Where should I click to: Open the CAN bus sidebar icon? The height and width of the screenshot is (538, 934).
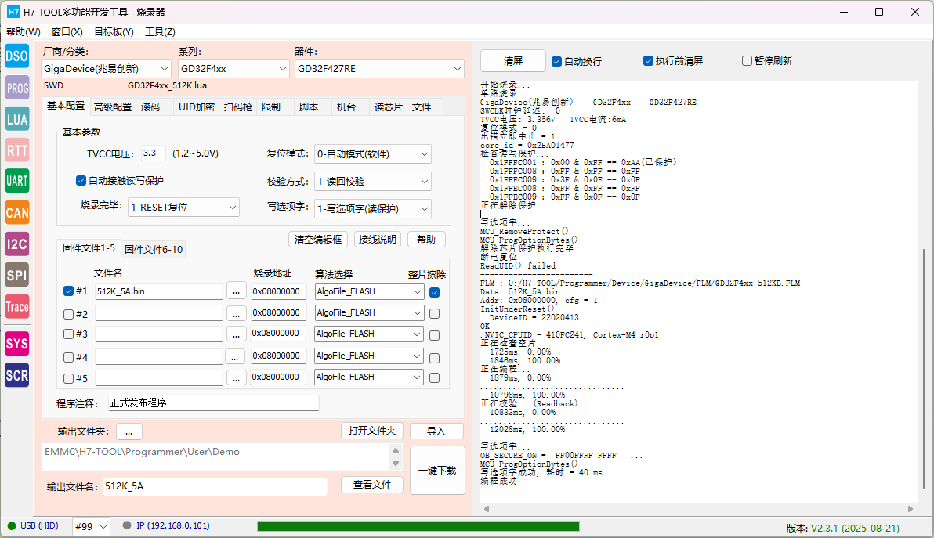click(x=17, y=212)
